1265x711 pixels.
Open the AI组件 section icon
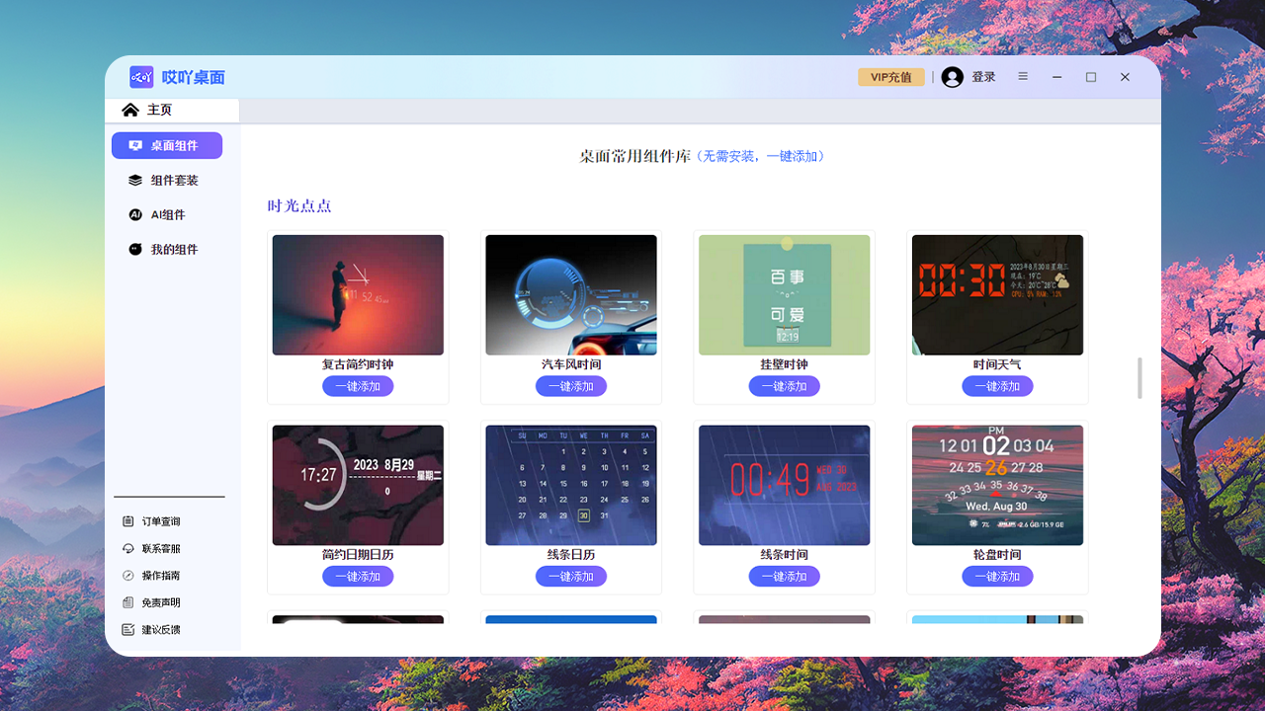tap(134, 214)
